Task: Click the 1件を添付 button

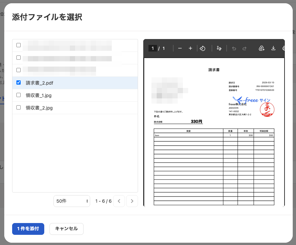Action: [x=28, y=229]
